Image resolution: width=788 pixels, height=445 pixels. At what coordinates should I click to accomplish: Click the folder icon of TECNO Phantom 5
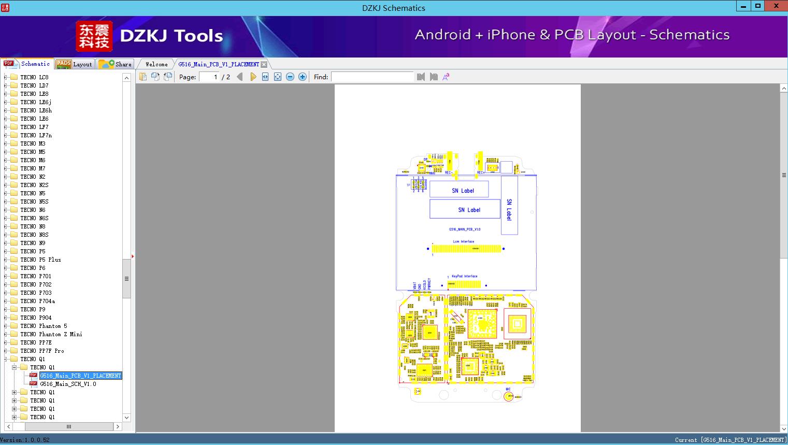(14, 326)
